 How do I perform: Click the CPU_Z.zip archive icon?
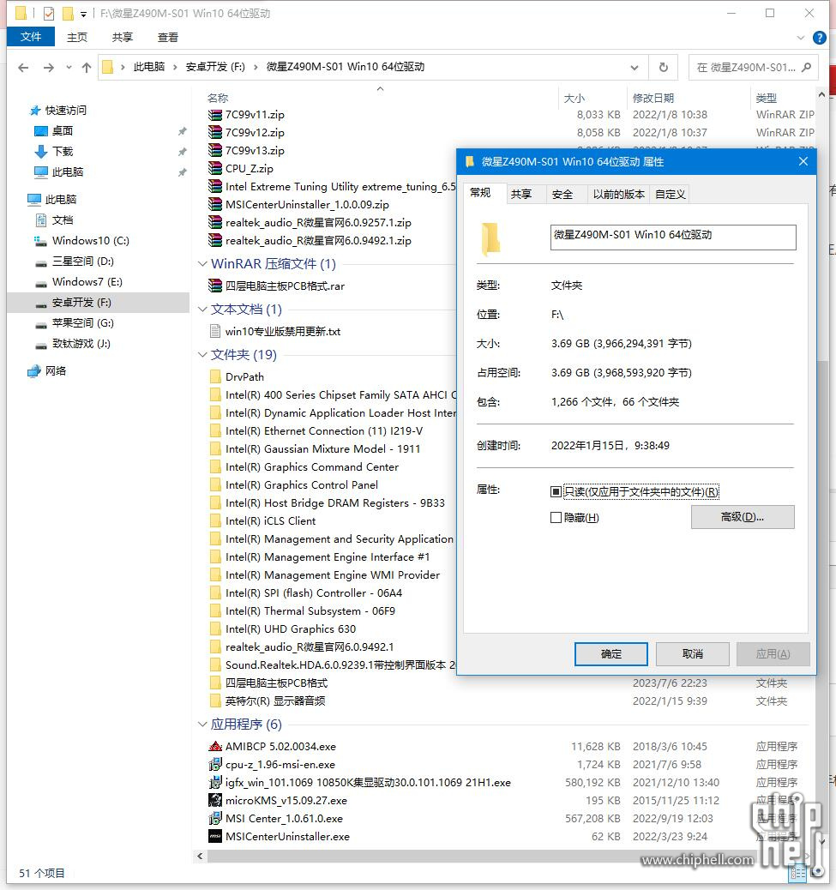(x=215, y=169)
